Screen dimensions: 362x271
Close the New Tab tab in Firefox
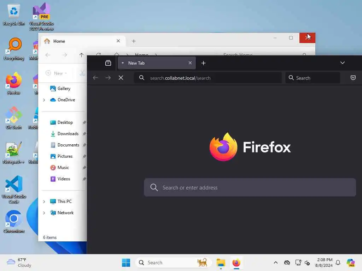(190, 63)
